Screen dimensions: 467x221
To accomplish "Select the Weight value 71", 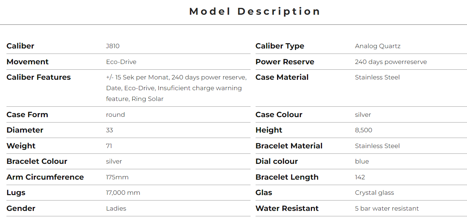I will click(109, 146).
